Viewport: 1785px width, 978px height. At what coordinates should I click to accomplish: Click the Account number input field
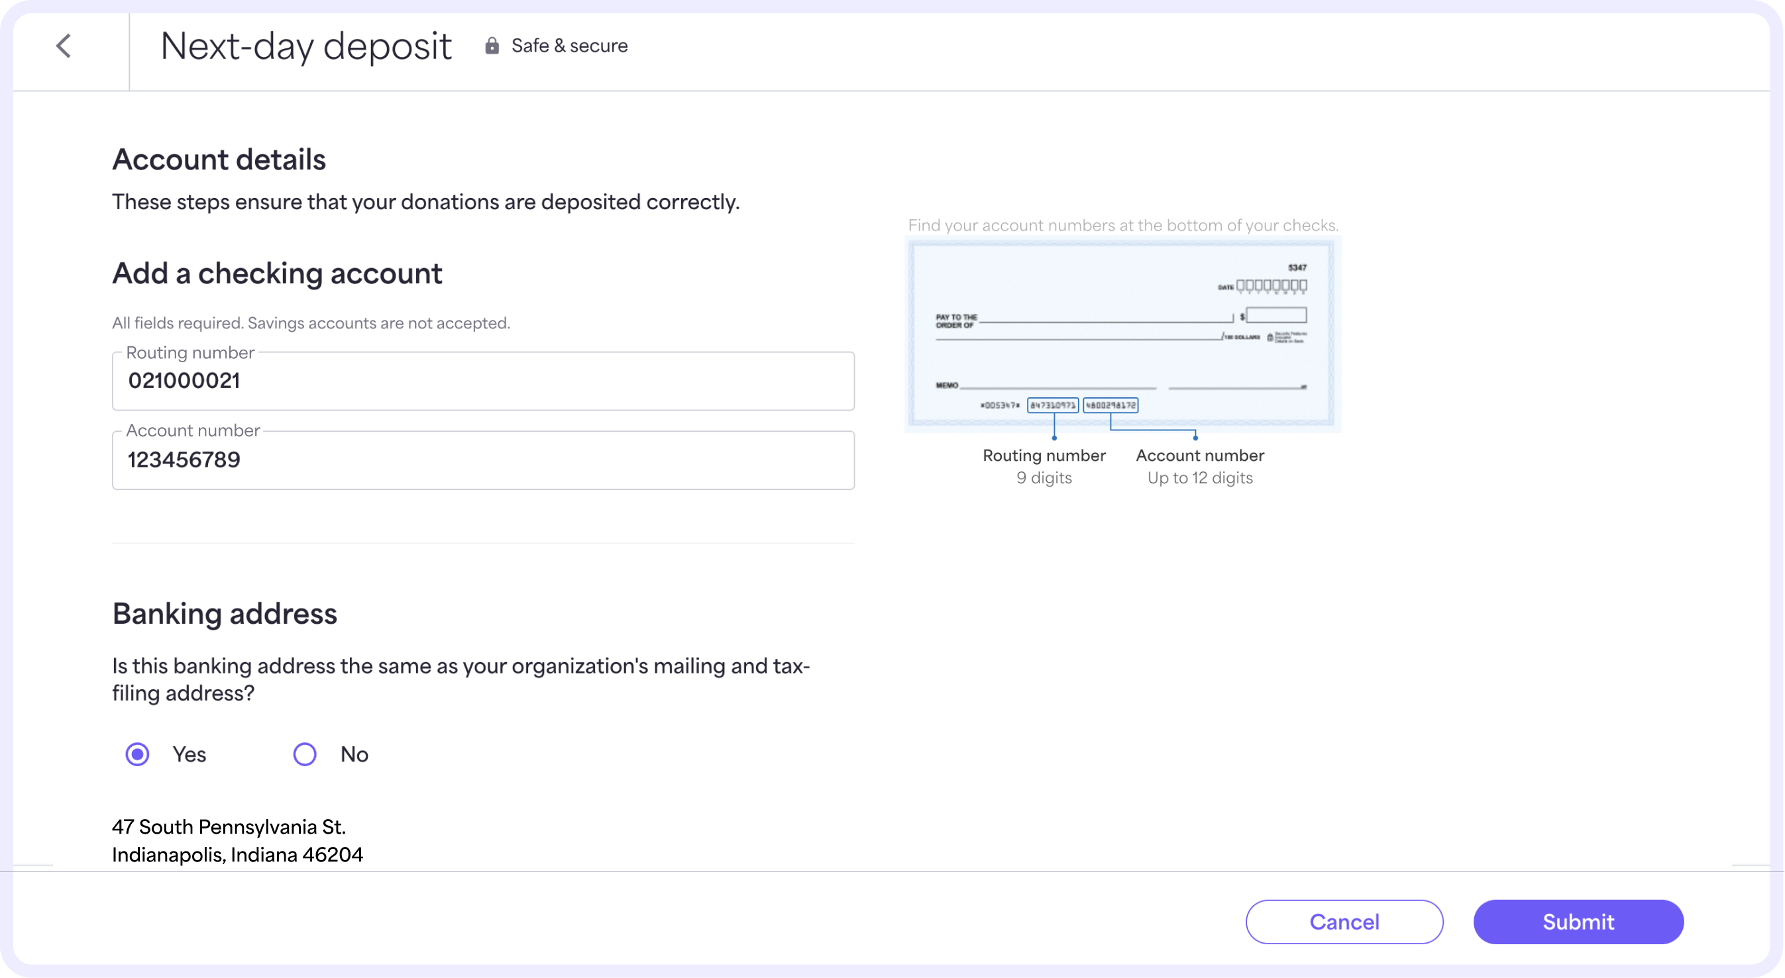[x=484, y=460]
